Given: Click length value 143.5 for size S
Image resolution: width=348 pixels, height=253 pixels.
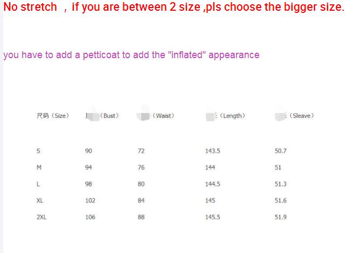Looking at the screenshot, I should 213,151.
